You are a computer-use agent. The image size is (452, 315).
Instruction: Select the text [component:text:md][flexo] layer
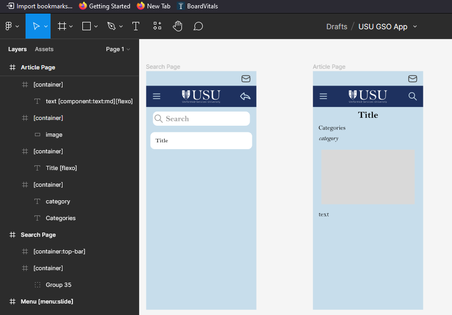coord(69,101)
